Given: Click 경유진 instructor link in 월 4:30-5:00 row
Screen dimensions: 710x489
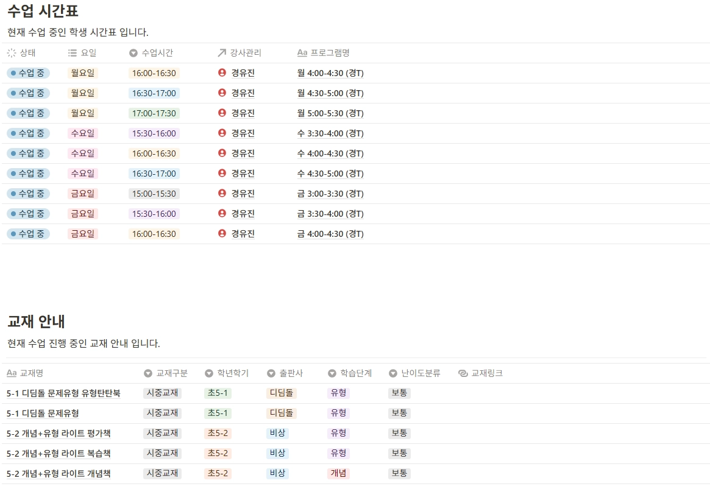Looking at the screenshot, I should 243,93.
